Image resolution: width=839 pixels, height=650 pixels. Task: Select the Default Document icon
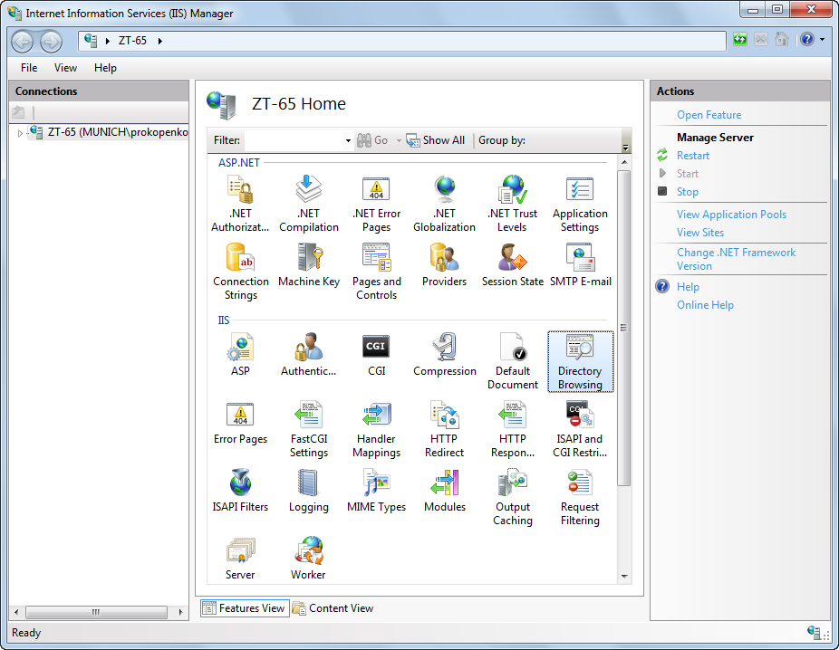(x=512, y=361)
